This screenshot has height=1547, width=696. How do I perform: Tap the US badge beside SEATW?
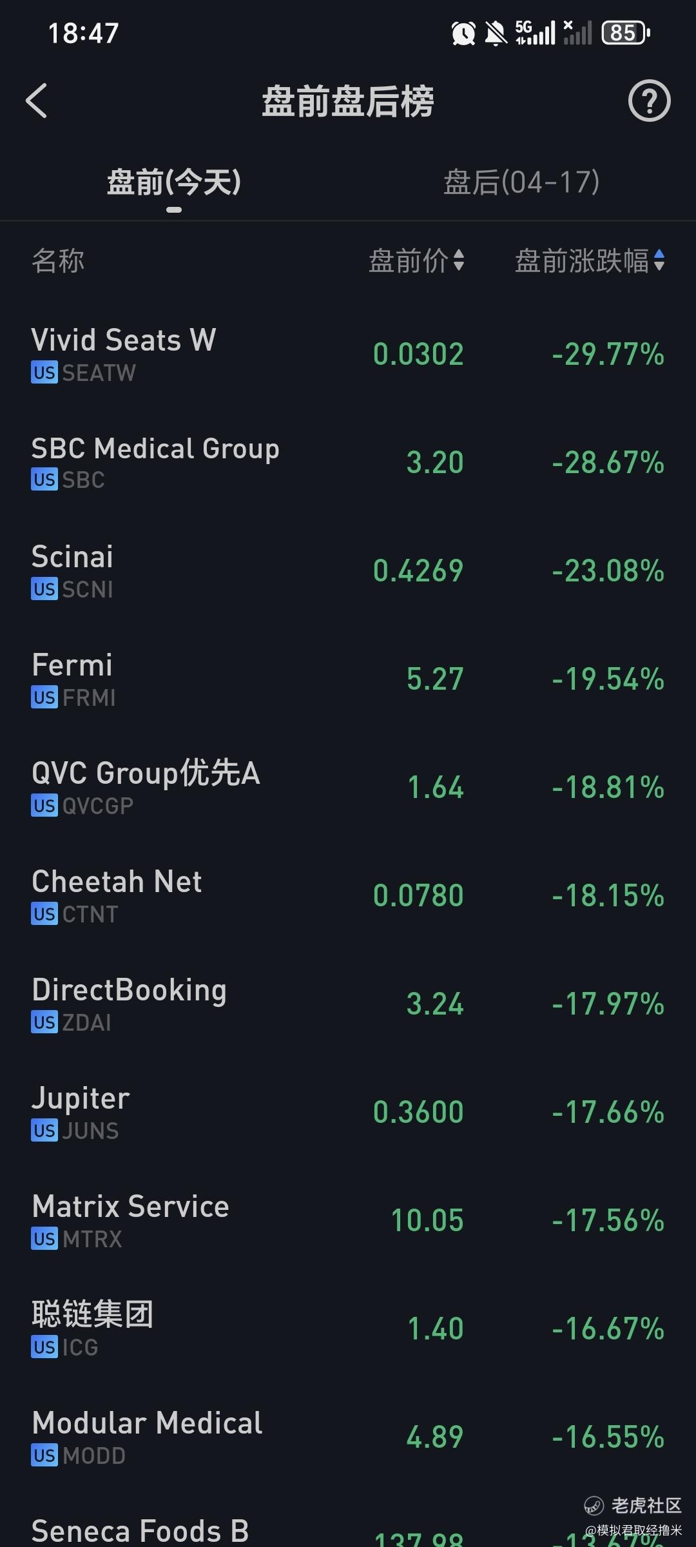[44, 373]
